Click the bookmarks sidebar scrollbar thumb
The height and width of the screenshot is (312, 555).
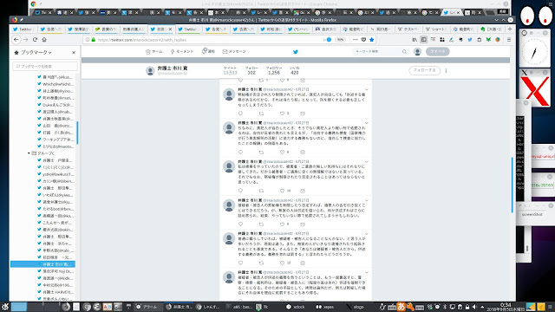77,133
